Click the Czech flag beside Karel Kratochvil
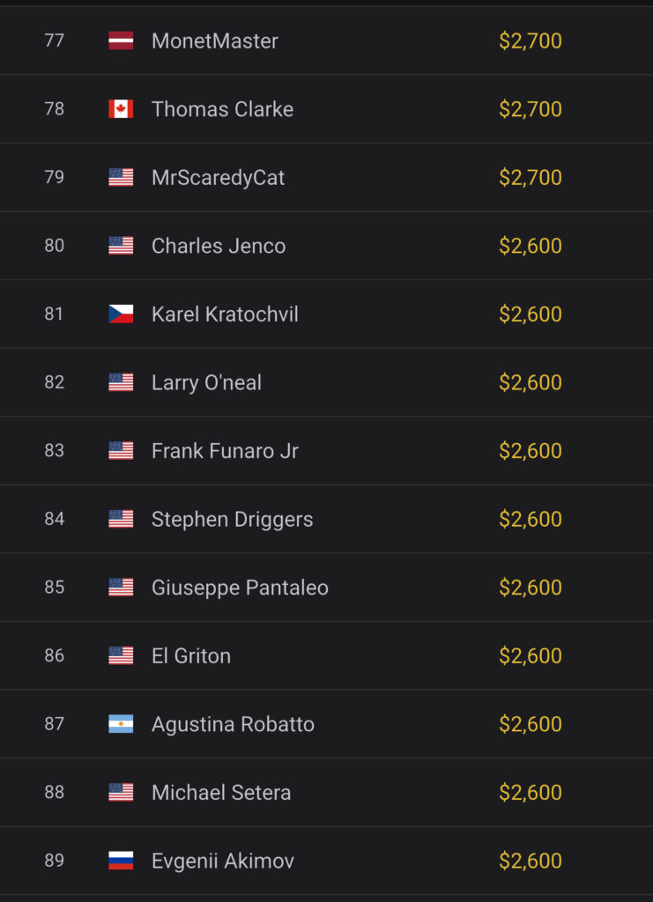The width and height of the screenshot is (653, 902). tap(121, 314)
